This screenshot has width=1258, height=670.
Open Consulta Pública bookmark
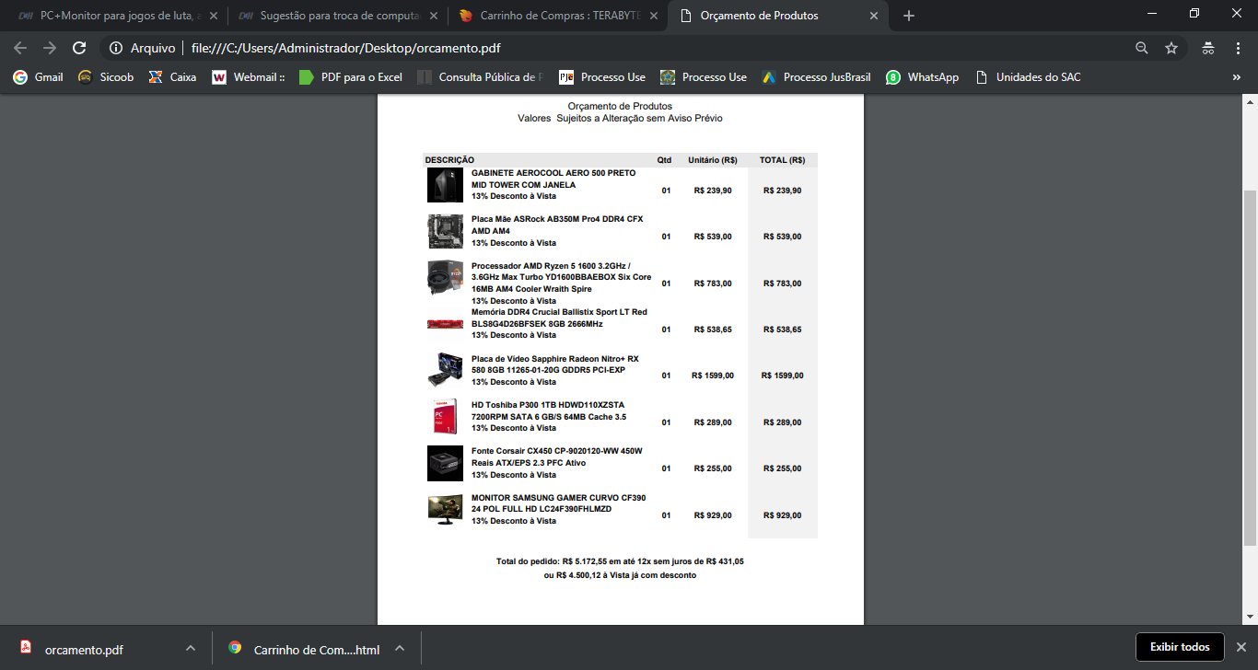pos(481,77)
